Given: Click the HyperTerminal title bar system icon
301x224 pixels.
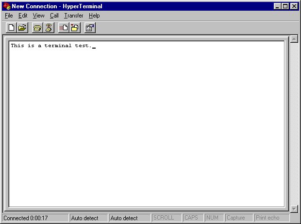Looking at the screenshot, I should pyautogui.click(x=6, y=6).
